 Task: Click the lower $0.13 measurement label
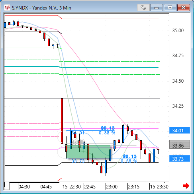(129, 156)
